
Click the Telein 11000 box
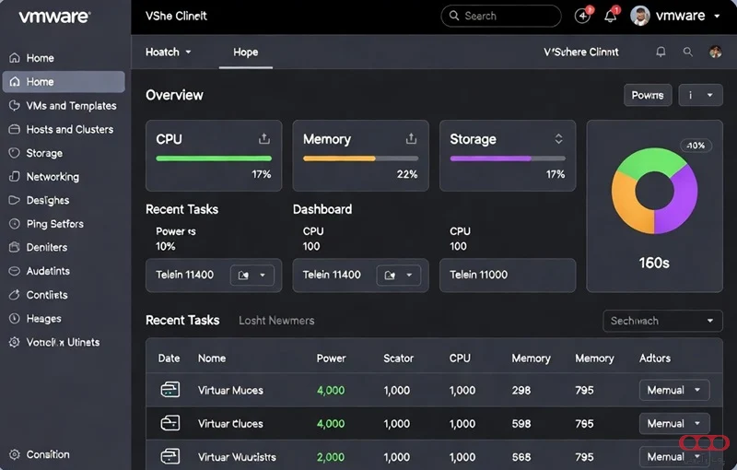click(508, 275)
